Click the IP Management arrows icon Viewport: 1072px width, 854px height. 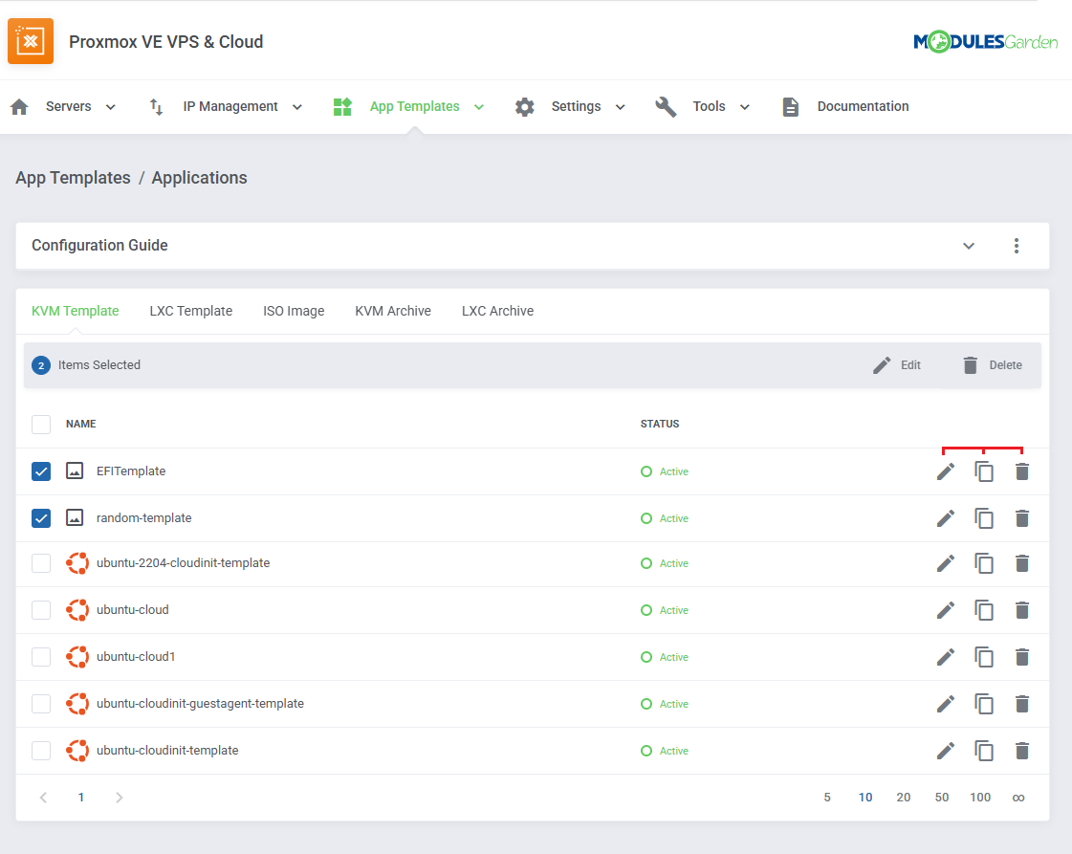tap(156, 107)
